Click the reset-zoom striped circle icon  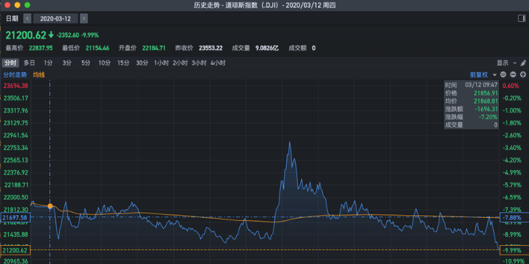[503, 74]
